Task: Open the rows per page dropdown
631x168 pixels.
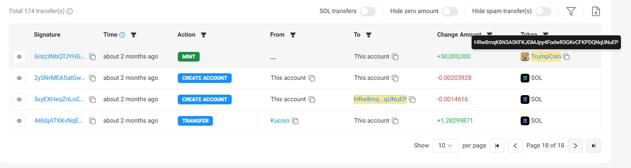Action: (445, 146)
